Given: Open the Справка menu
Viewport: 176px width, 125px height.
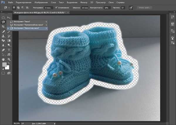Looking at the screenshot, I should click(120, 2).
